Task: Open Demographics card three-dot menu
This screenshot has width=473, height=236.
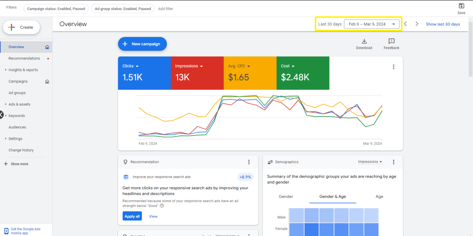Action: tap(393, 162)
